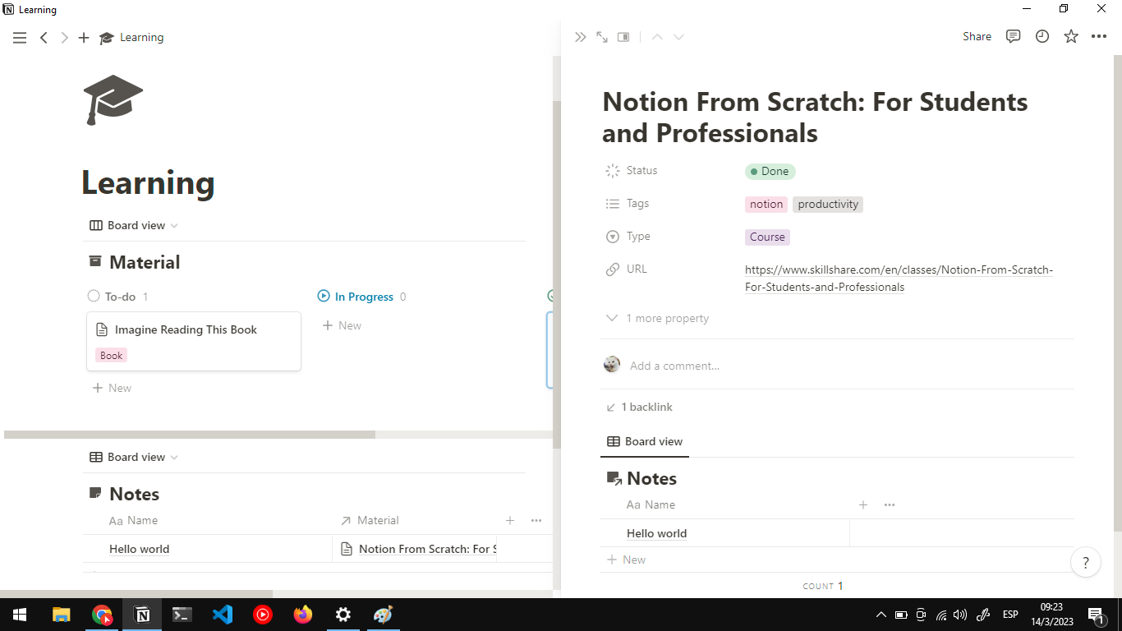The image size is (1122, 631).
Task: Open Visual Studio Code from taskbar
Action: pos(223,615)
